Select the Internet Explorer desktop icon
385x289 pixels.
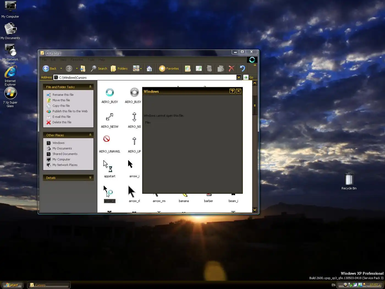pos(10,76)
